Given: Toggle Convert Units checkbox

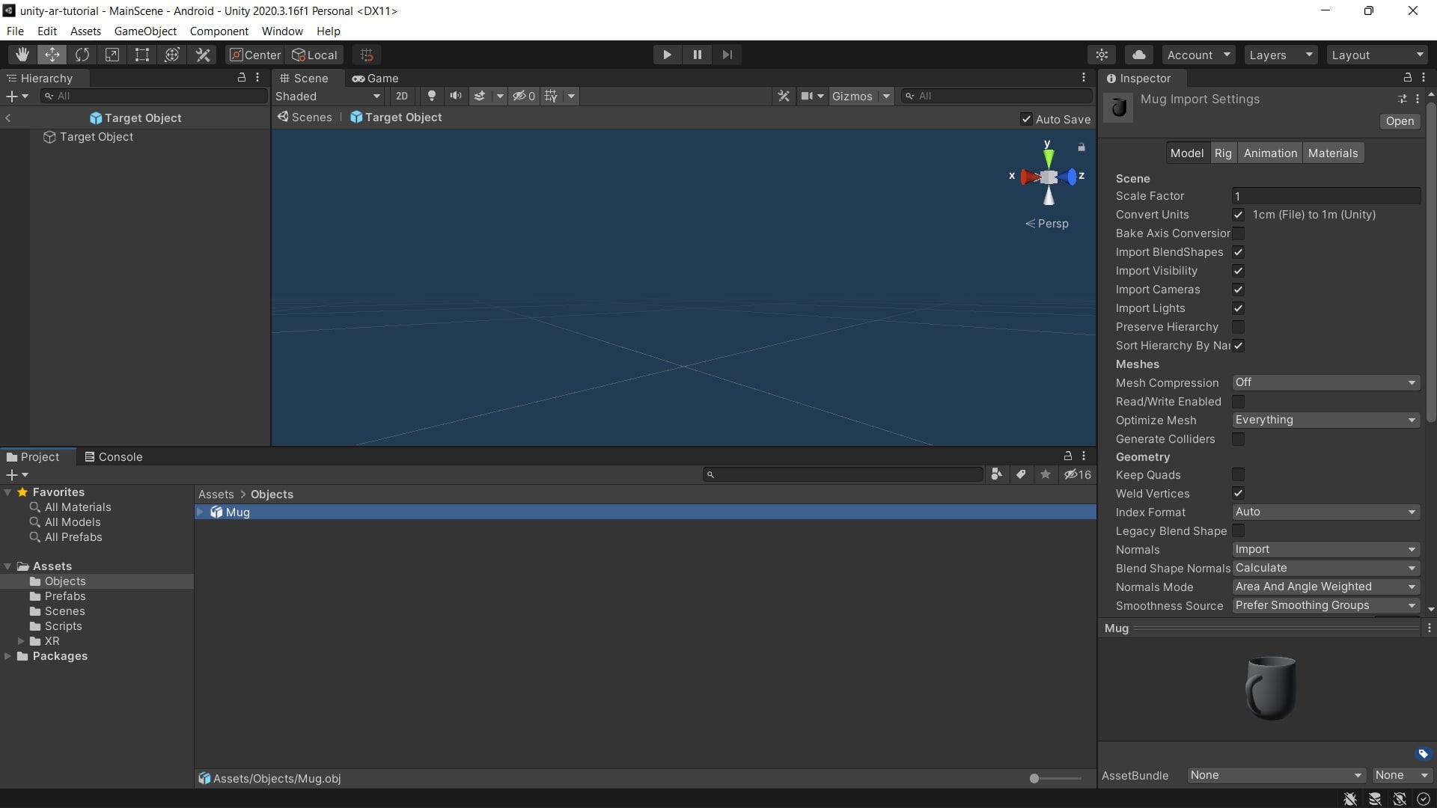Looking at the screenshot, I should (1239, 215).
